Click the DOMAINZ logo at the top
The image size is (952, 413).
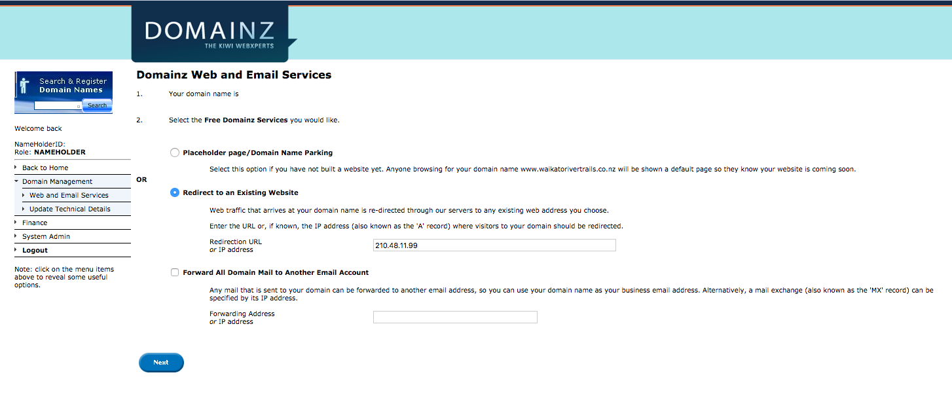[x=210, y=29]
